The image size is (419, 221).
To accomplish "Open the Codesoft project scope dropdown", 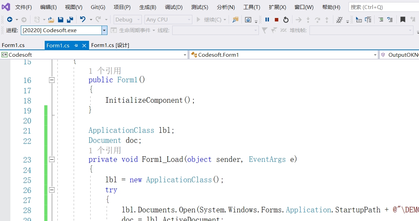I will click(x=185, y=55).
